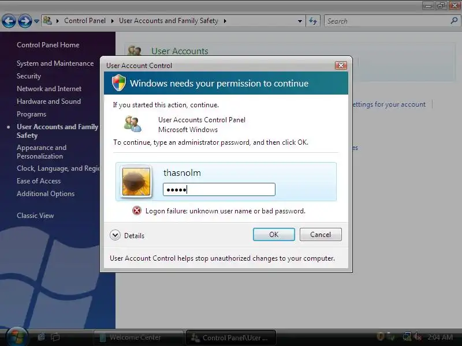Close the User Account Control dialog

341,65
